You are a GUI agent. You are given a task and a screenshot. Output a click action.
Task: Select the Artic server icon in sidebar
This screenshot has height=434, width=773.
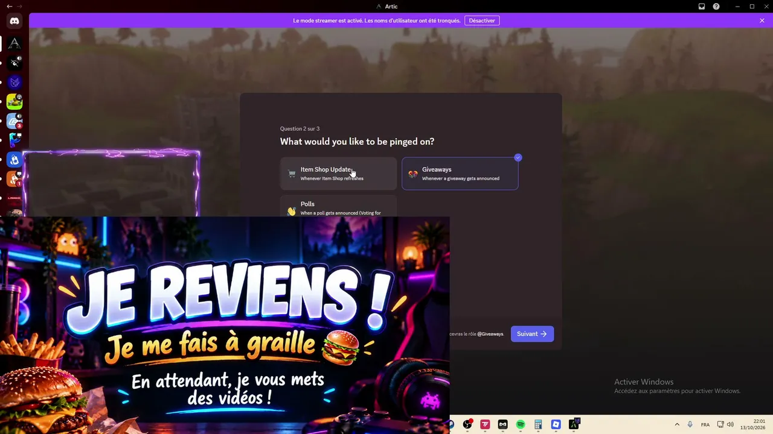(14, 43)
